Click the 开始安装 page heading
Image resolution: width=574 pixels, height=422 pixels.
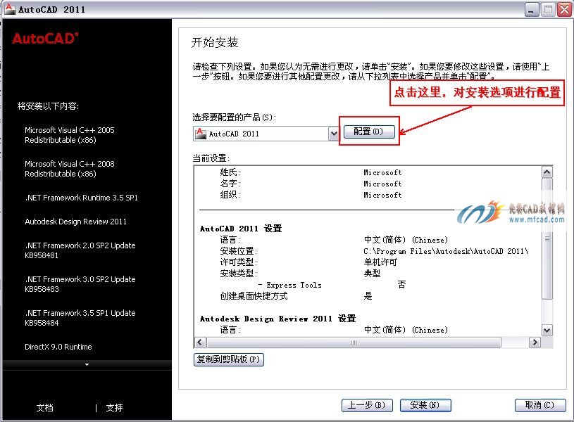(215, 42)
